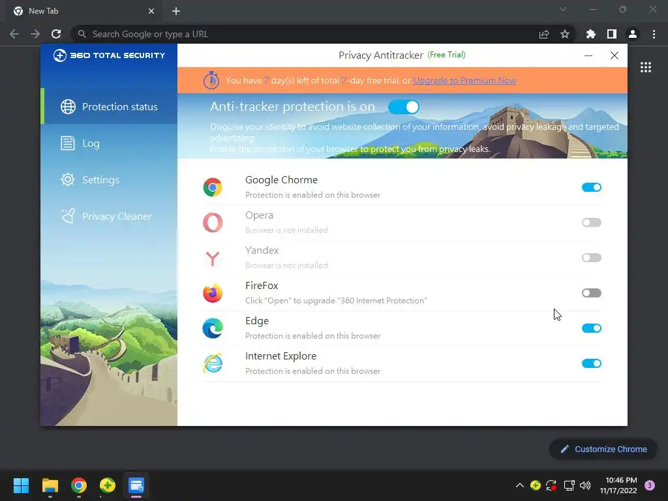This screenshot has height=501, width=668.
Task: Open File Explorer from the taskbar
Action: [x=50, y=485]
